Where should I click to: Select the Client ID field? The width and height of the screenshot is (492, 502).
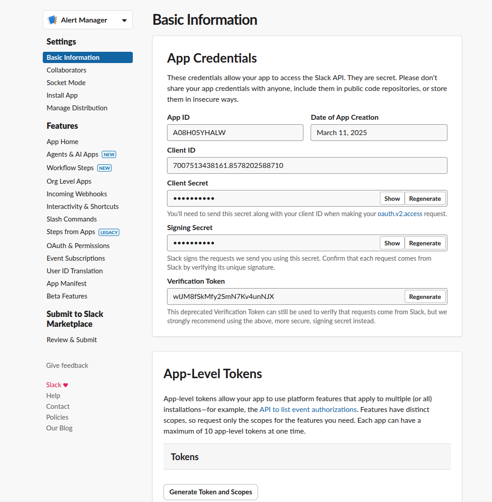(x=307, y=165)
